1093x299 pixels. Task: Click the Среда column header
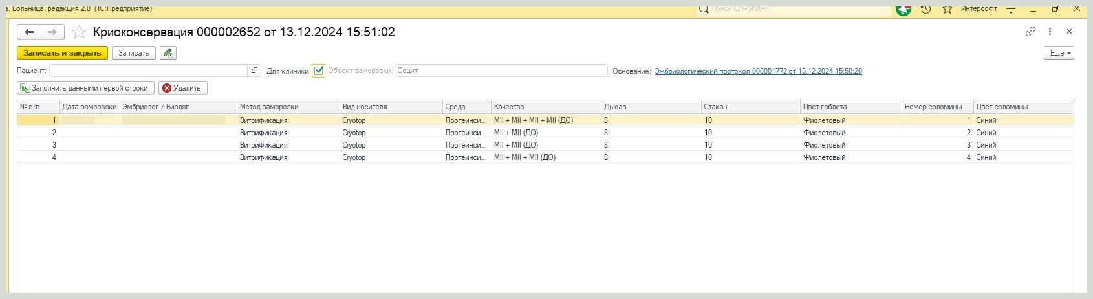pos(467,107)
